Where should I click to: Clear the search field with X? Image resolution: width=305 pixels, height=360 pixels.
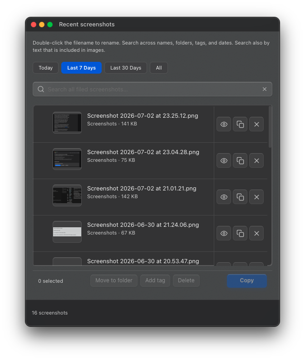(x=265, y=89)
